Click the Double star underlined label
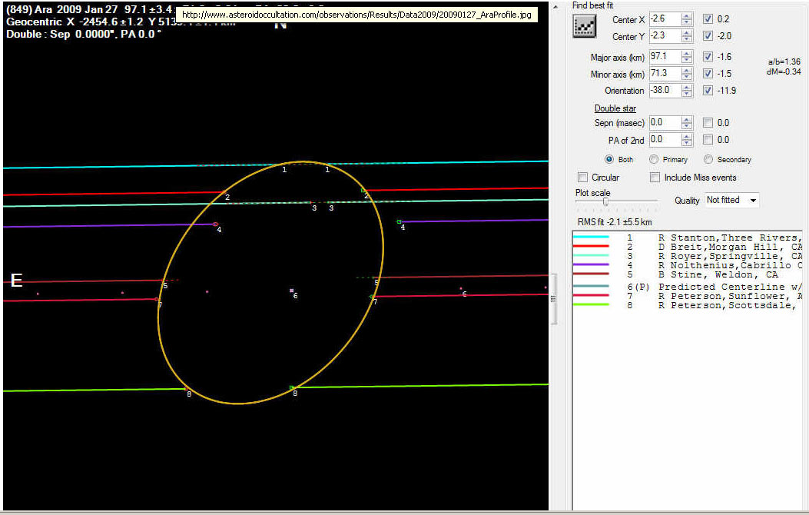 615,108
